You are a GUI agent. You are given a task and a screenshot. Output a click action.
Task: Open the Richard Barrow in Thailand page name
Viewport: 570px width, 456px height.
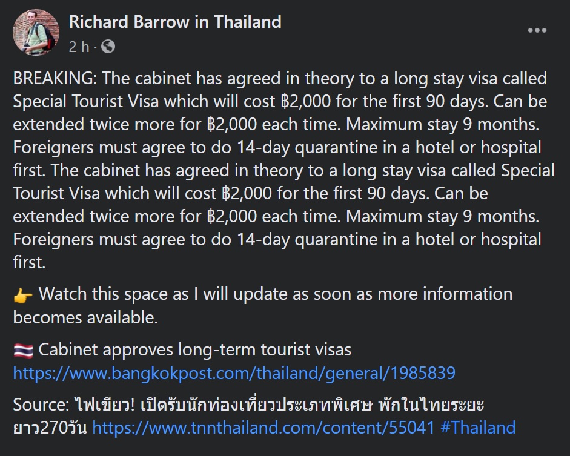(175, 22)
